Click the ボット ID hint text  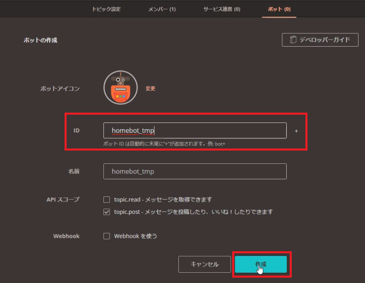(164, 144)
